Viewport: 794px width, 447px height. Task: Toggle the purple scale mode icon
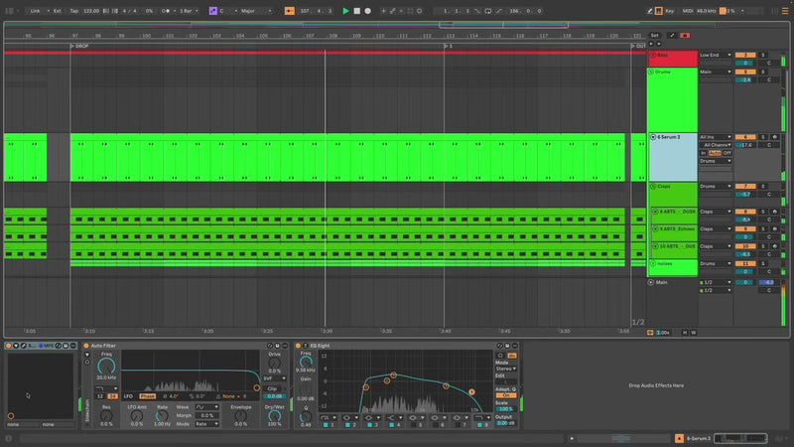coord(213,11)
